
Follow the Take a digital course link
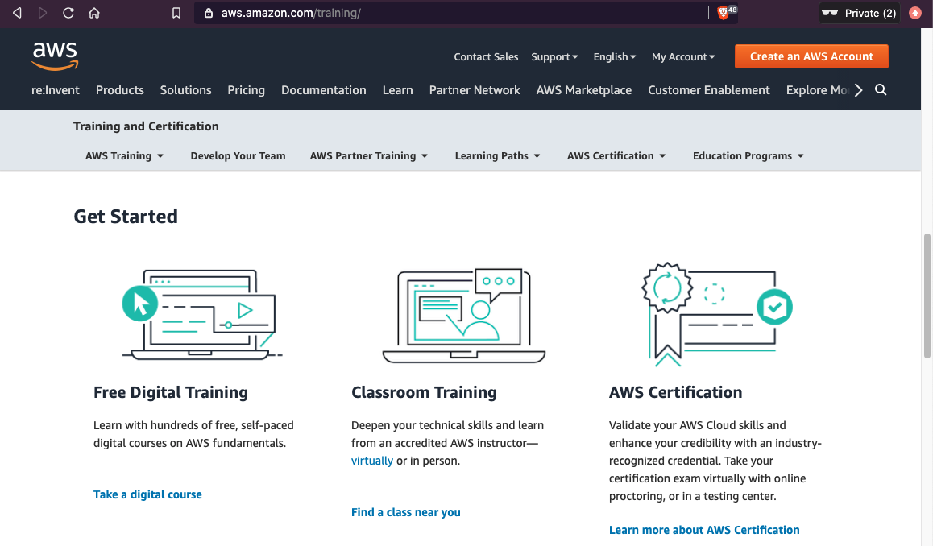(x=147, y=494)
